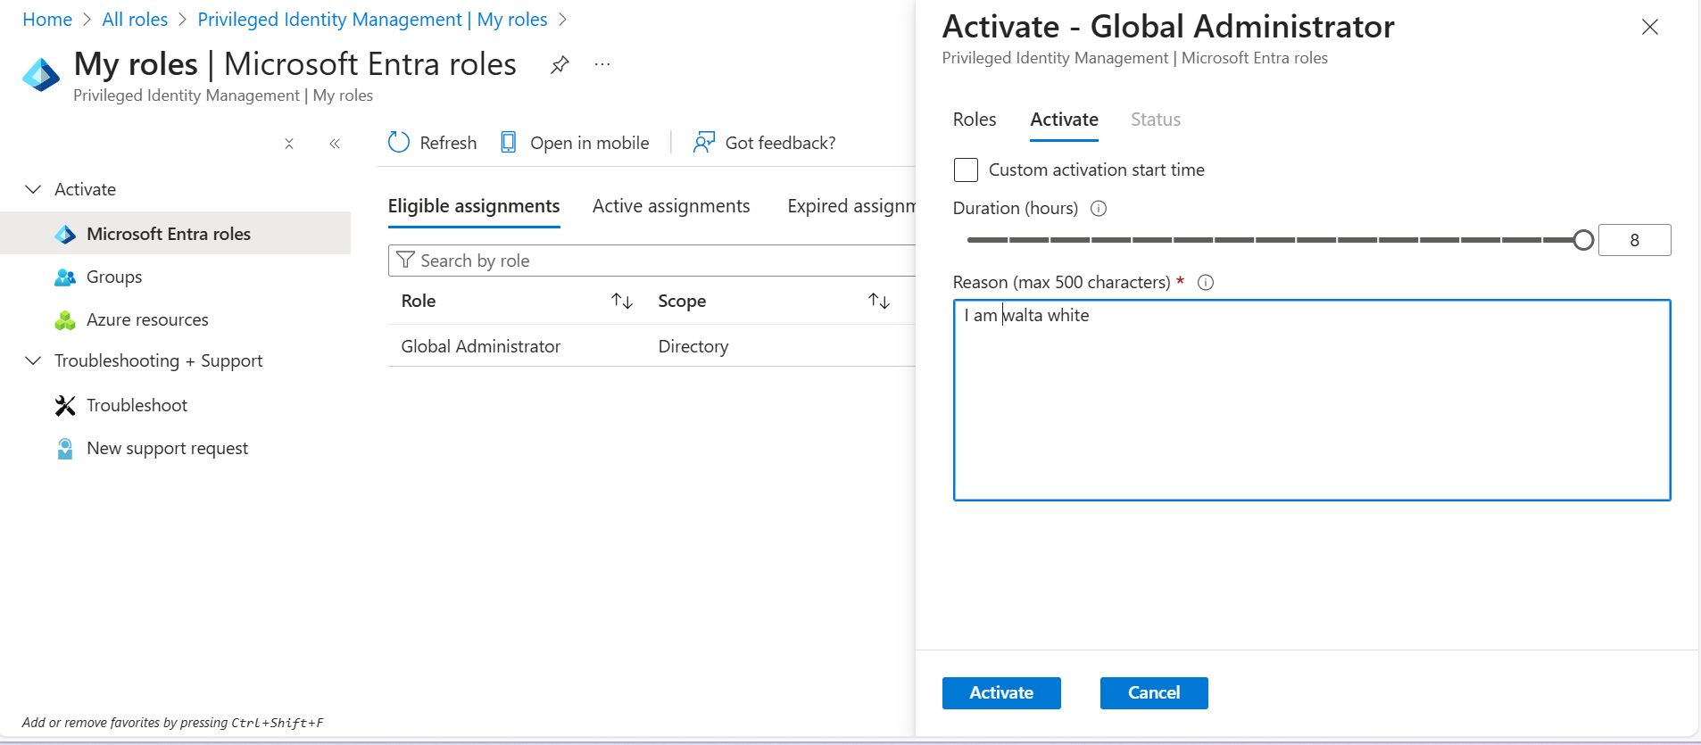
Task: Click the Privileged Identity Management logo icon
Action: [41, 75]
